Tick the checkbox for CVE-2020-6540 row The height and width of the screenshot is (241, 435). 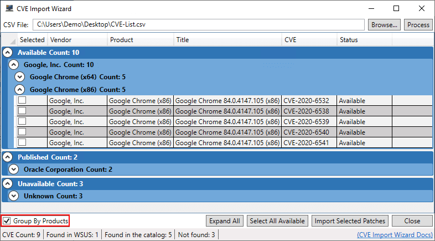pyautogui.click(x=22, y=132)
